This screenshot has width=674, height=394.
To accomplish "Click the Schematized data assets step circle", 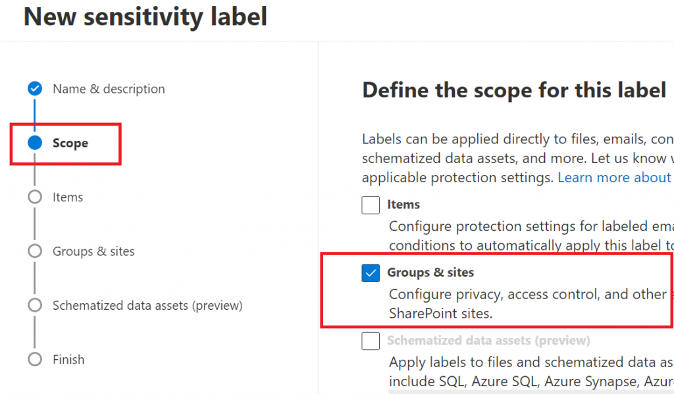I will pyautogui.click(x=35, y=305).
